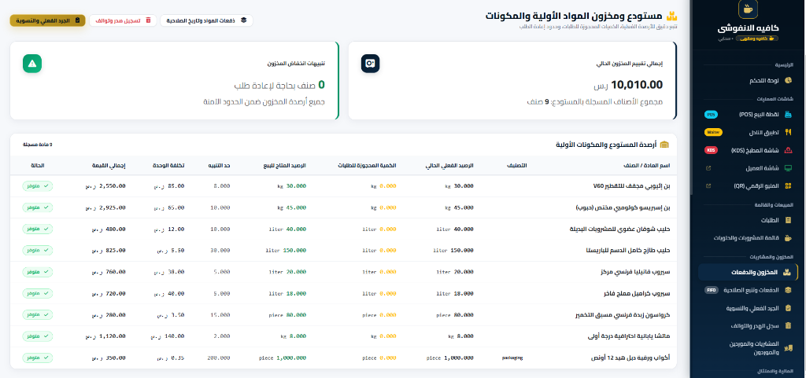
Task: Click متوفر status badge in matcha row
Action: click(x=38, y=336)
